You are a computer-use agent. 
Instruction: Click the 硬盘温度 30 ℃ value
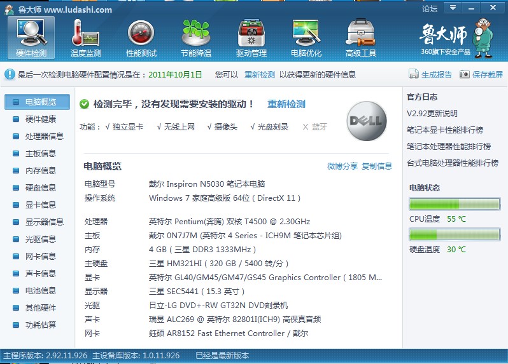456,249
